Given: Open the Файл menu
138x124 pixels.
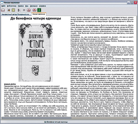Looking at the screenshot, I should tap(3, 6).
